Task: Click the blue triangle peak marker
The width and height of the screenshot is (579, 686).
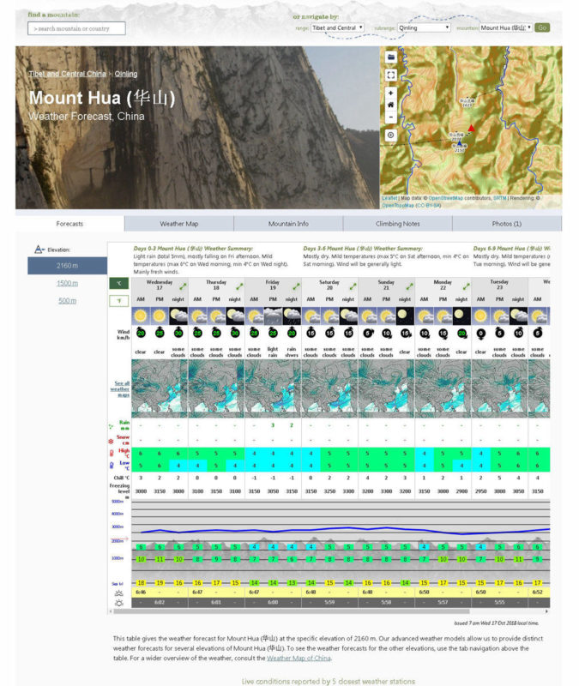Action: coord(460,143)
